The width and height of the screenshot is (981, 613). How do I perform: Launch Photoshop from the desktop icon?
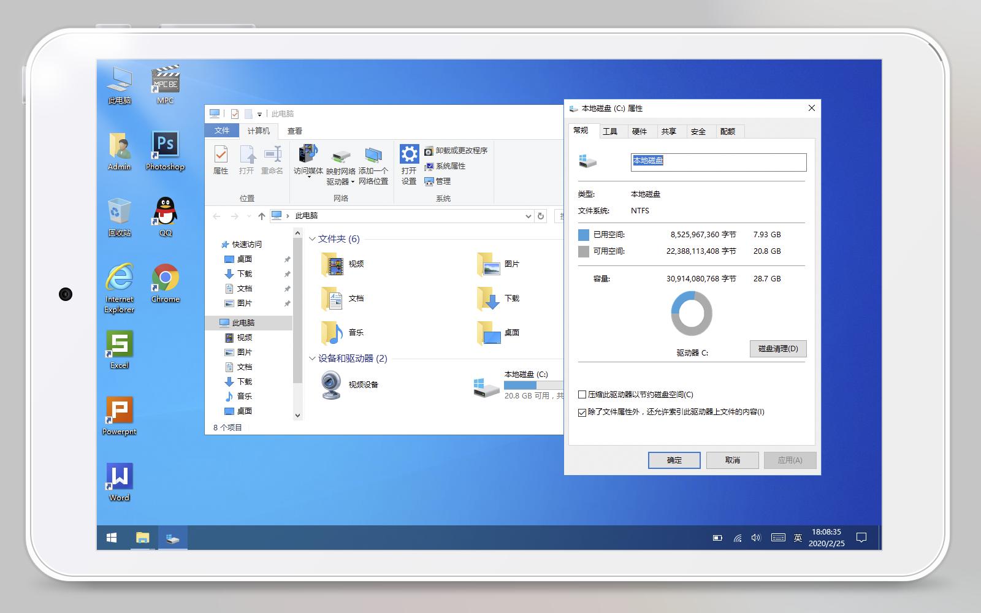tap(164, 147)
